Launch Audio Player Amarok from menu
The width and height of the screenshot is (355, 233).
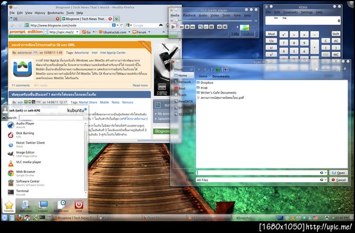pyautogui.click(x=46, y=125)
